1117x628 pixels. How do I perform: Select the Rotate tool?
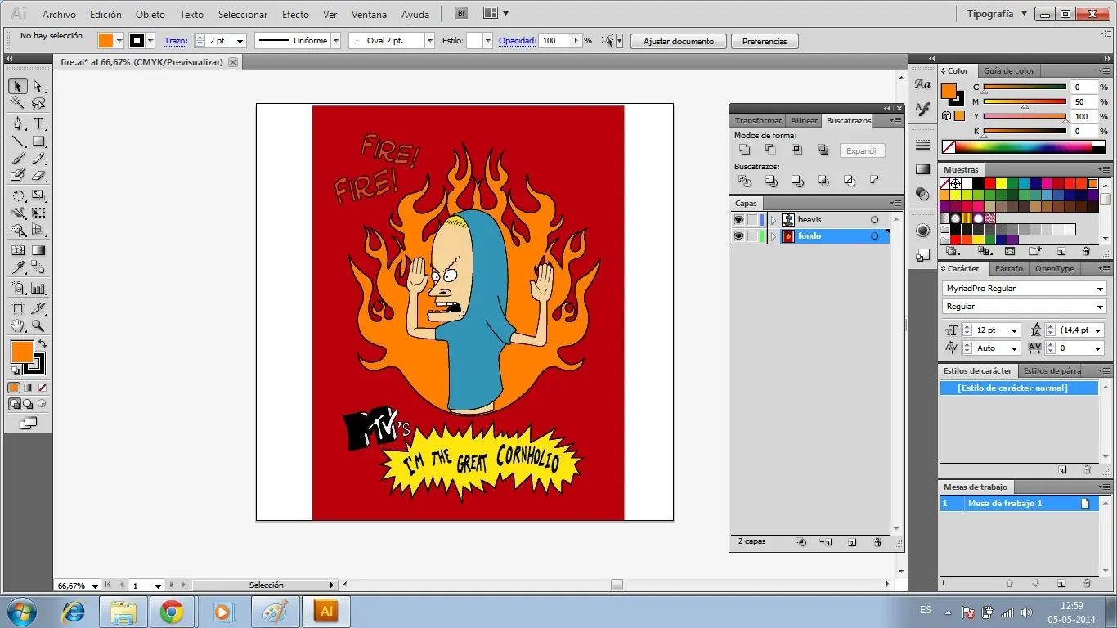click(18, 196)
